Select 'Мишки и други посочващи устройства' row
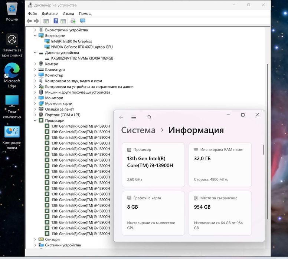The width and height of the screenshot is (288, 259). 78,92
